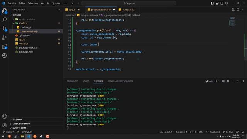Select programacion.js in the explorer tree
Screen dimensions: 247x139
coord(36,31)
